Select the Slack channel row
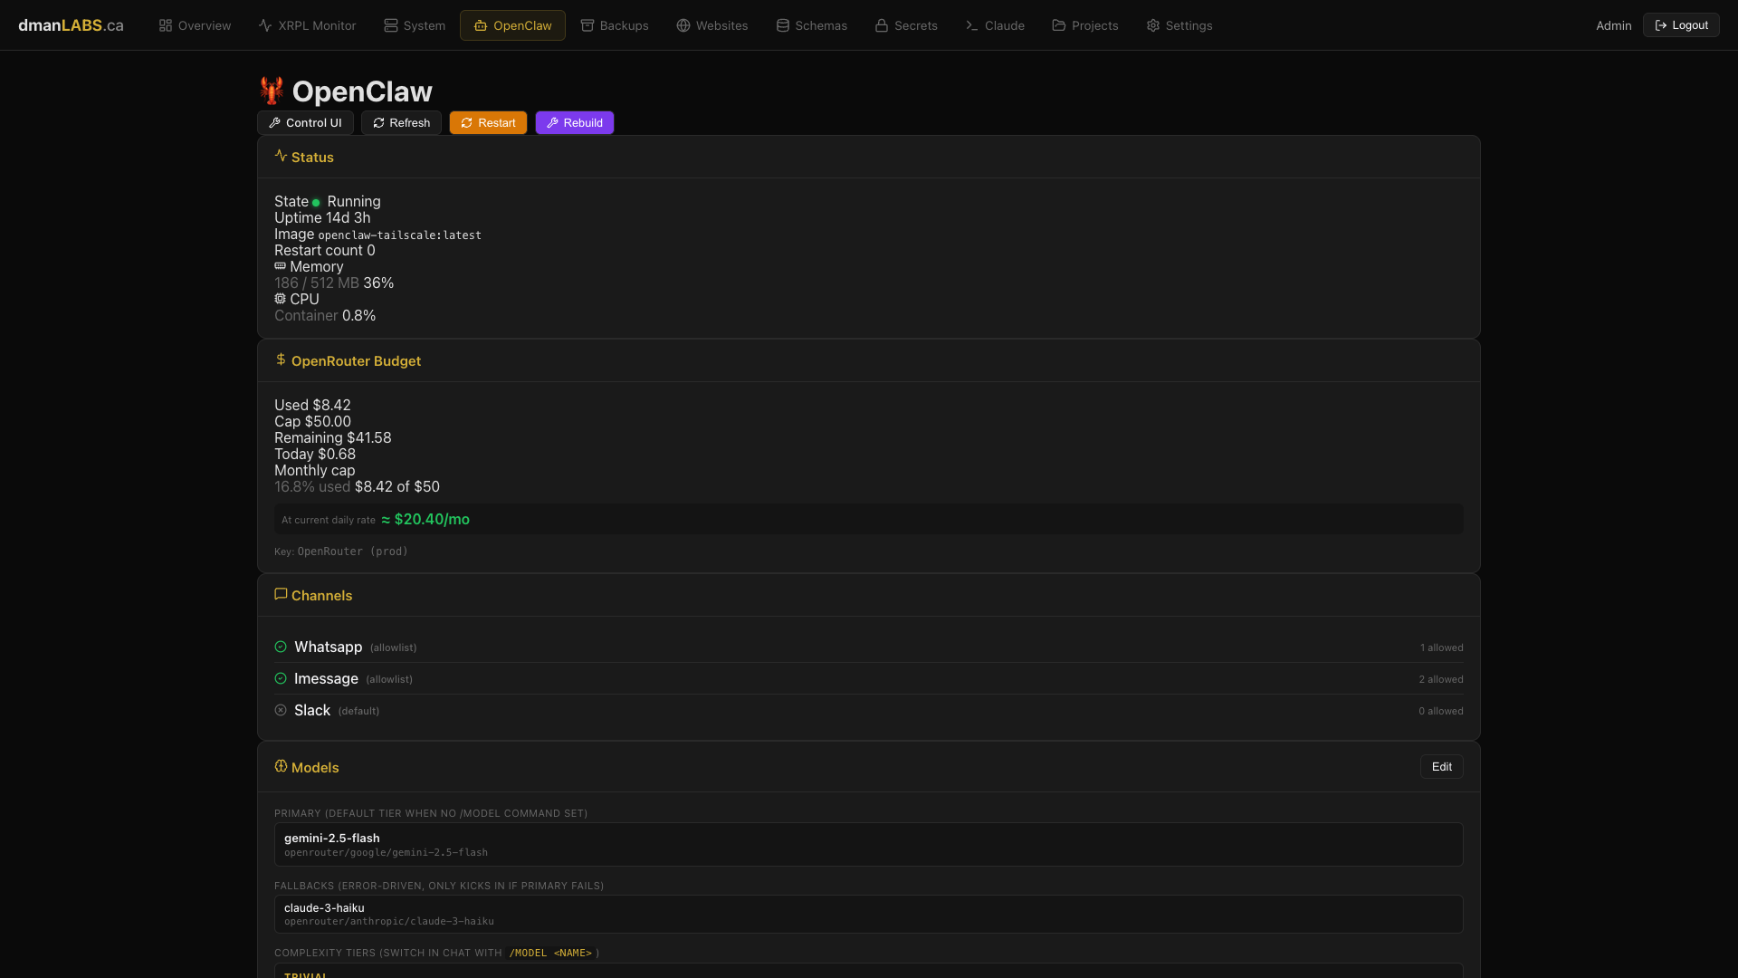Viewport: 1738px width, 978px height. click(x=869, y=710)
